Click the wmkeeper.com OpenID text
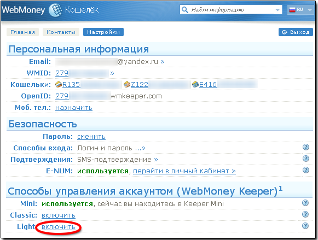The height and width of the screenshot is (240, 318). coord(136,96)
